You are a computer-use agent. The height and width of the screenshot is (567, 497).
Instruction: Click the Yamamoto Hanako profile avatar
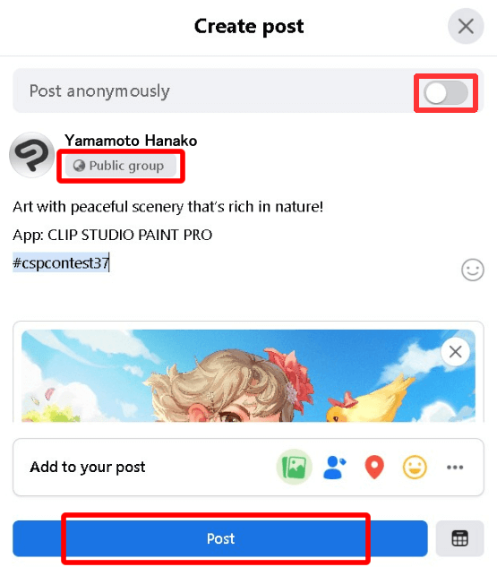32,155
